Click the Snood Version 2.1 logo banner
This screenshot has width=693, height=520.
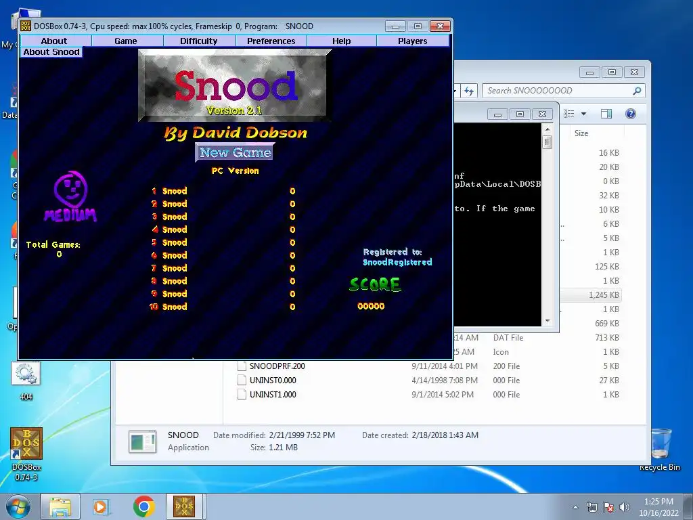[x=235, y=85]
